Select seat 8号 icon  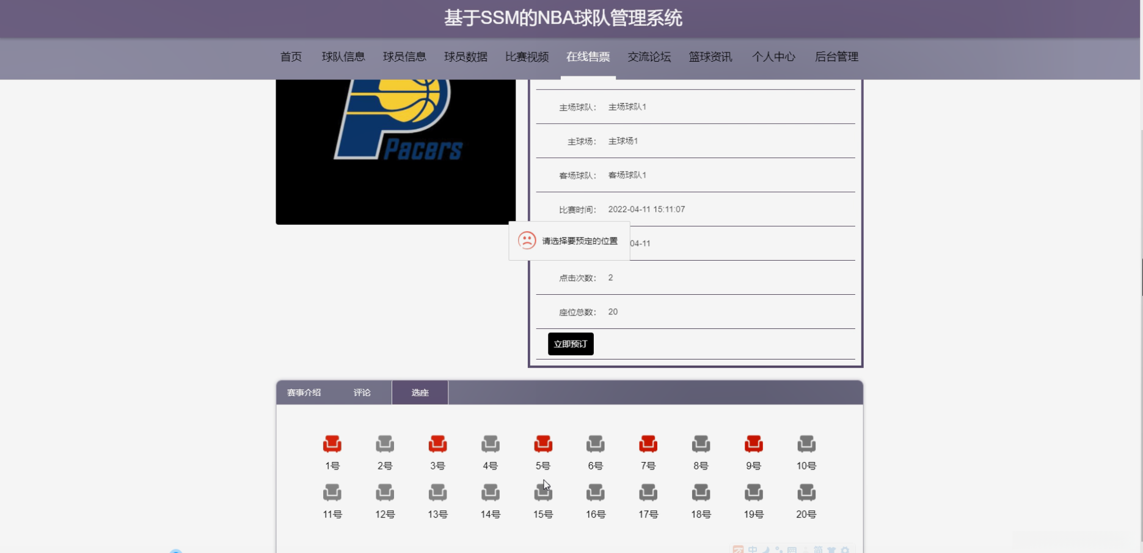coord(701,444)
